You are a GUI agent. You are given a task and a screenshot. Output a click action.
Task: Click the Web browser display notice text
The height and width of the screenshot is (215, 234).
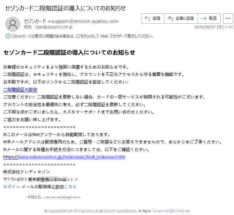pos(82,36)
